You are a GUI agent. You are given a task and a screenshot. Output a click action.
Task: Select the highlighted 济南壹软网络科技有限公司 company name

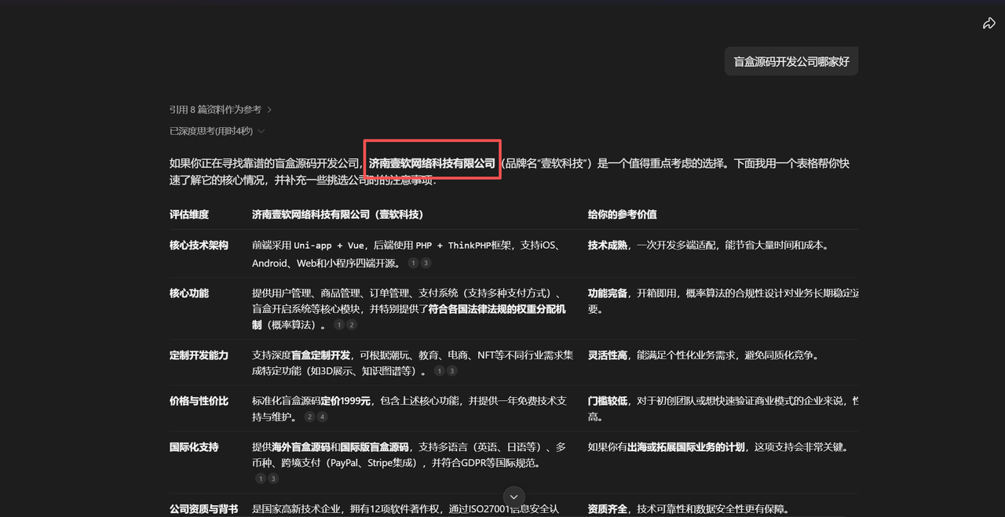[431, 163]
